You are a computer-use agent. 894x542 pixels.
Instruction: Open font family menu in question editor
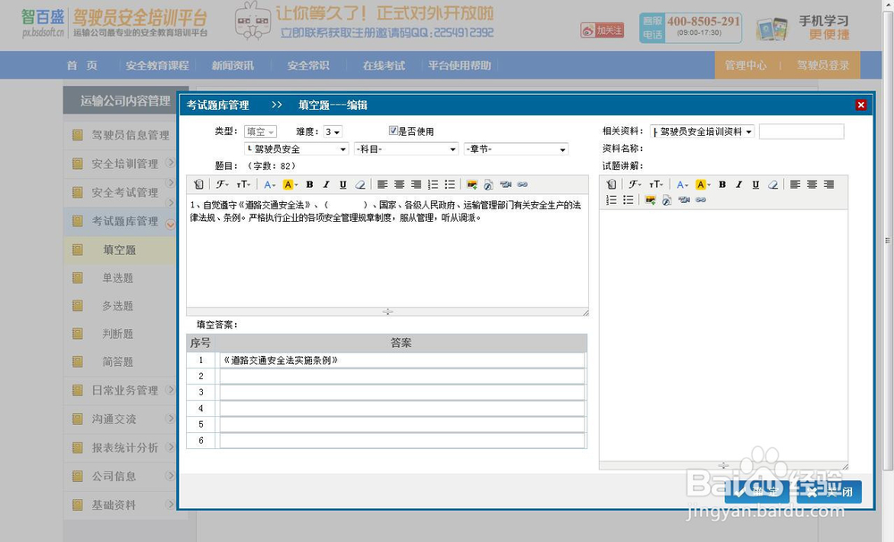point(222,184)
